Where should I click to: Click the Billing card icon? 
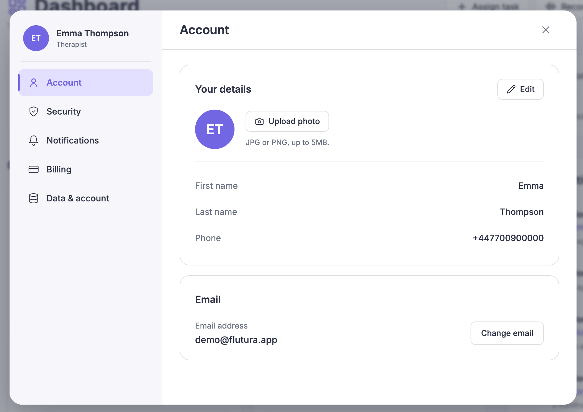pyautogui.click(x=34, y=169)
